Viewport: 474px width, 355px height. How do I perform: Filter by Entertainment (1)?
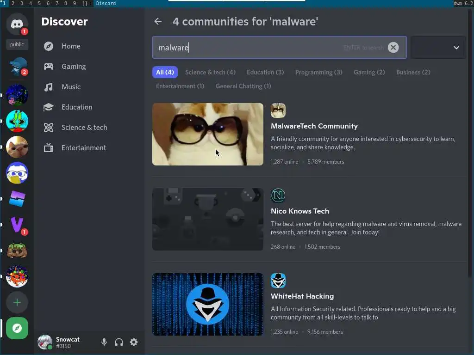coord(180,86)
